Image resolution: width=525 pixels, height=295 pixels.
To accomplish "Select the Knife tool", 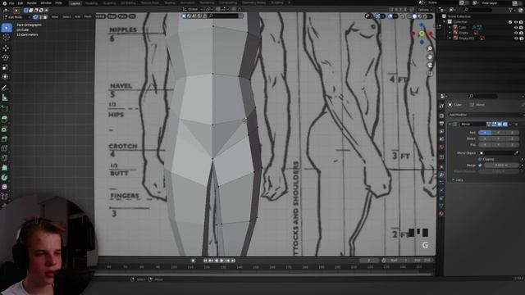I will click(x=5, y=158).
